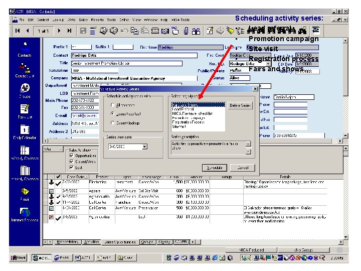The width and height of the screenshot is (361, 271).
Task: Switch to Groups tab
Action: click(x=147, y=242)
